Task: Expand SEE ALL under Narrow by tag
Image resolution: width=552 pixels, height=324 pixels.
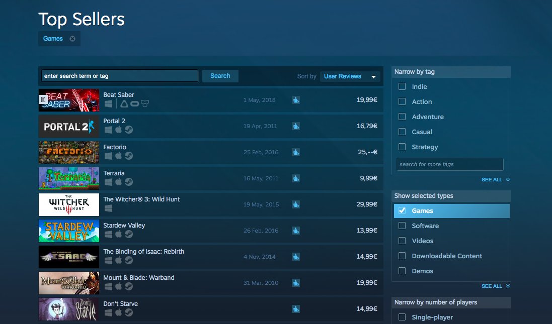Action: (495, 179)
